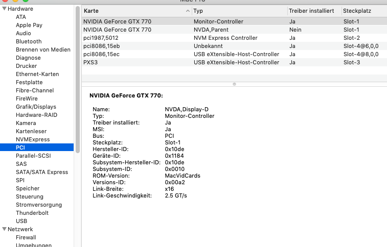Select the PXS3 card row
387x247 pixels.
[234, 62]
